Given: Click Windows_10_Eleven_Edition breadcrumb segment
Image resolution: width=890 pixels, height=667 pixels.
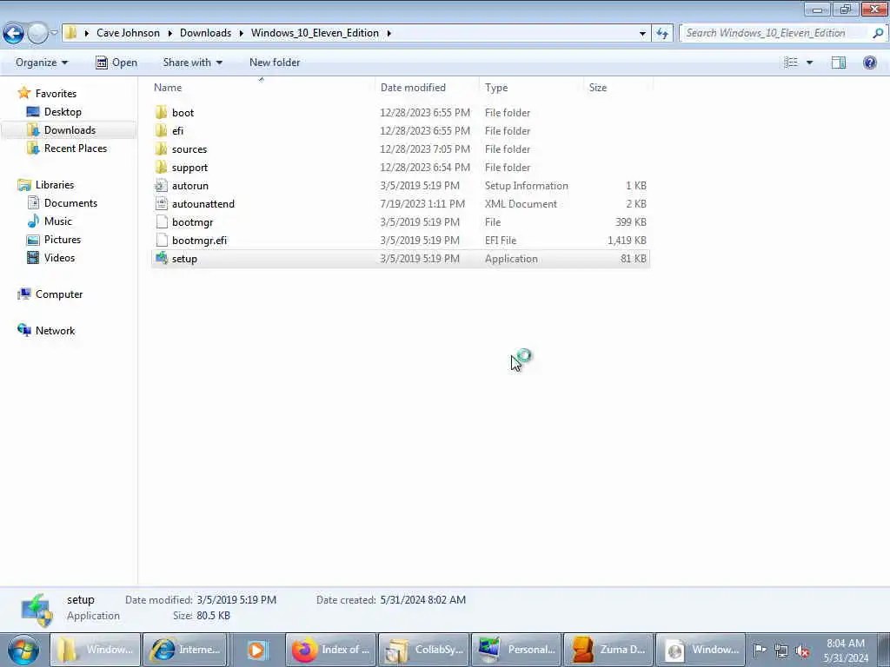Looking at the screenshot, I should pos(315,33).
